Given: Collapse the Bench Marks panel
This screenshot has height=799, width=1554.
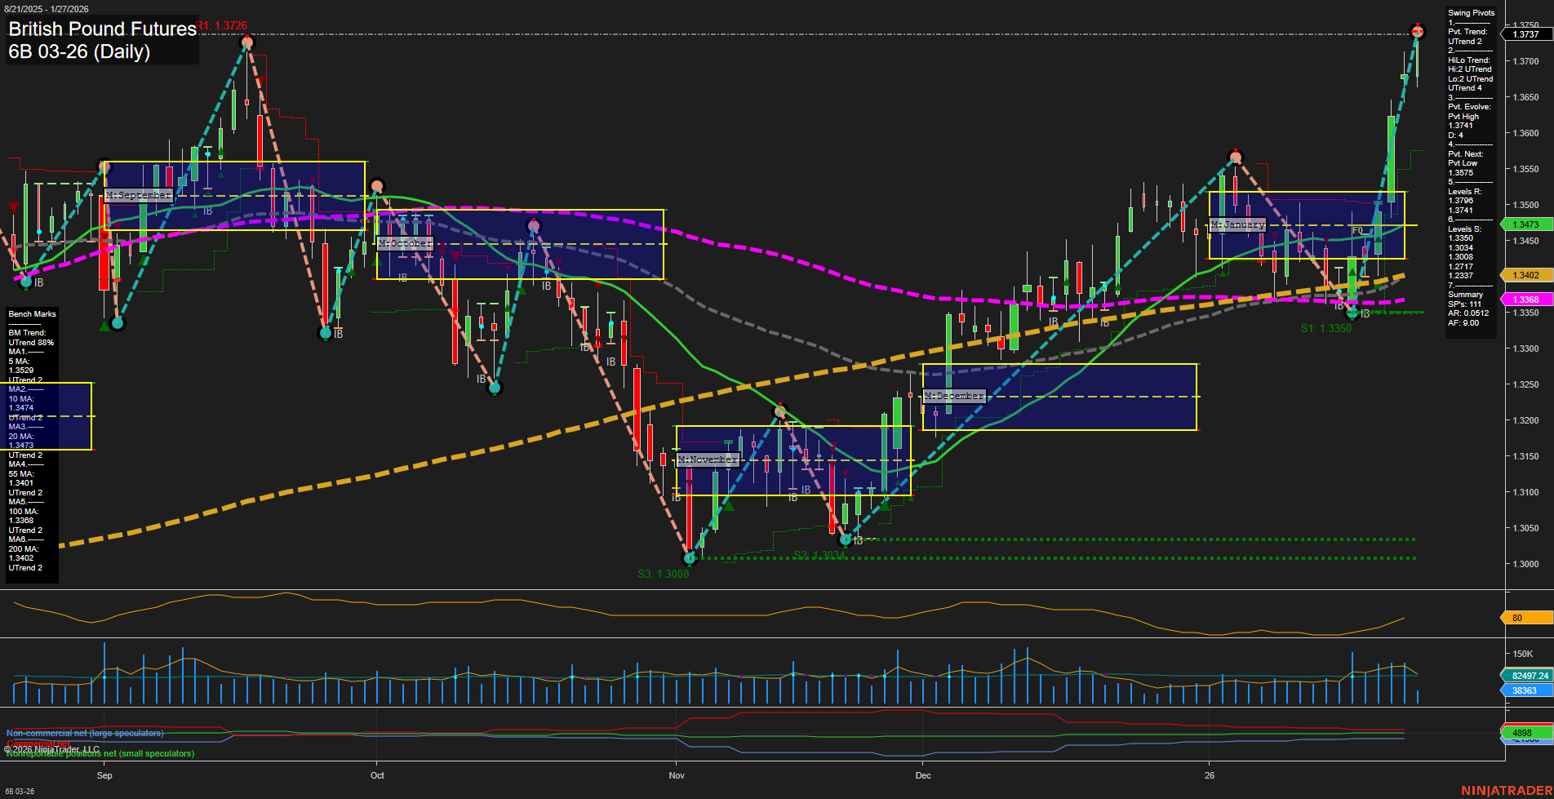Looking at the screenshot, I should coord(31,313).
